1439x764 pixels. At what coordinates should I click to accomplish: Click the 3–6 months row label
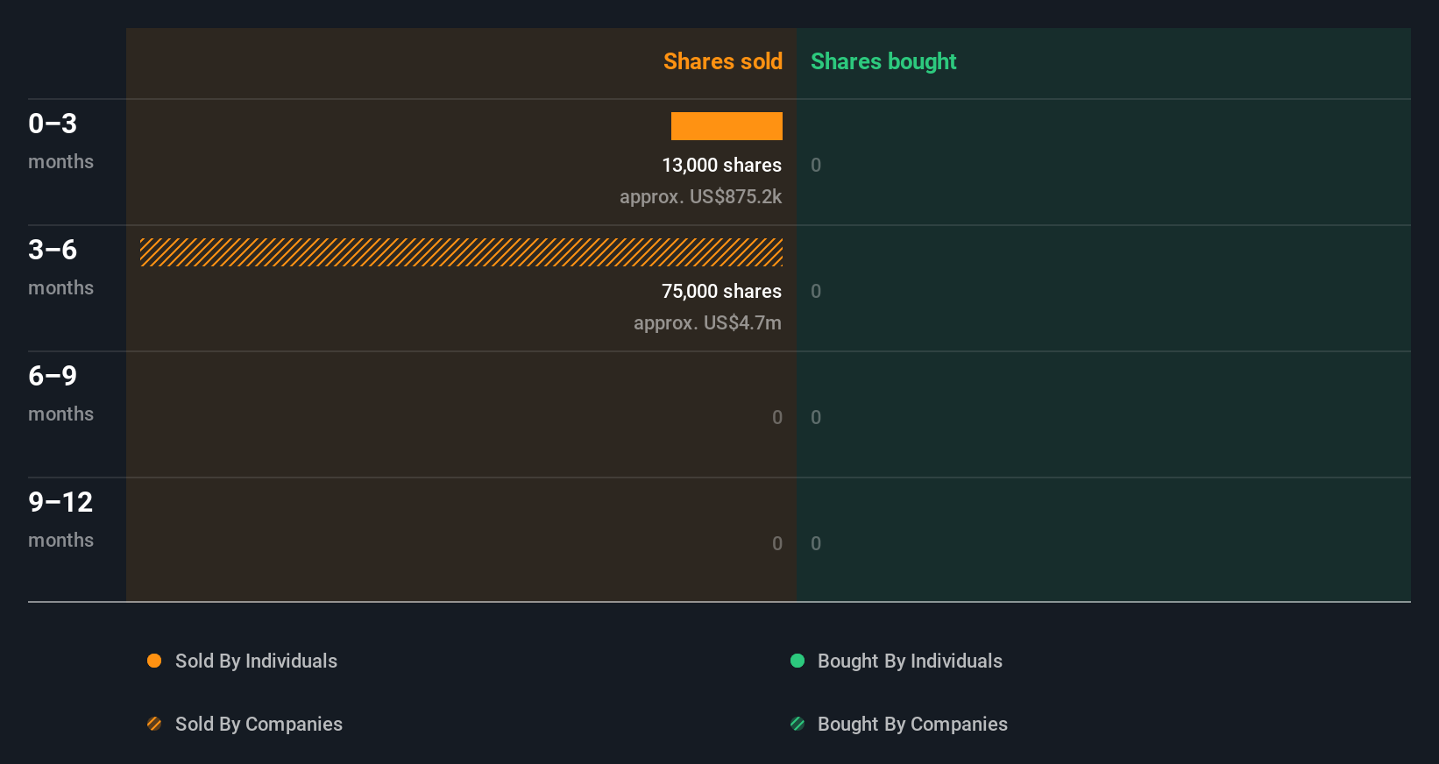60,267
